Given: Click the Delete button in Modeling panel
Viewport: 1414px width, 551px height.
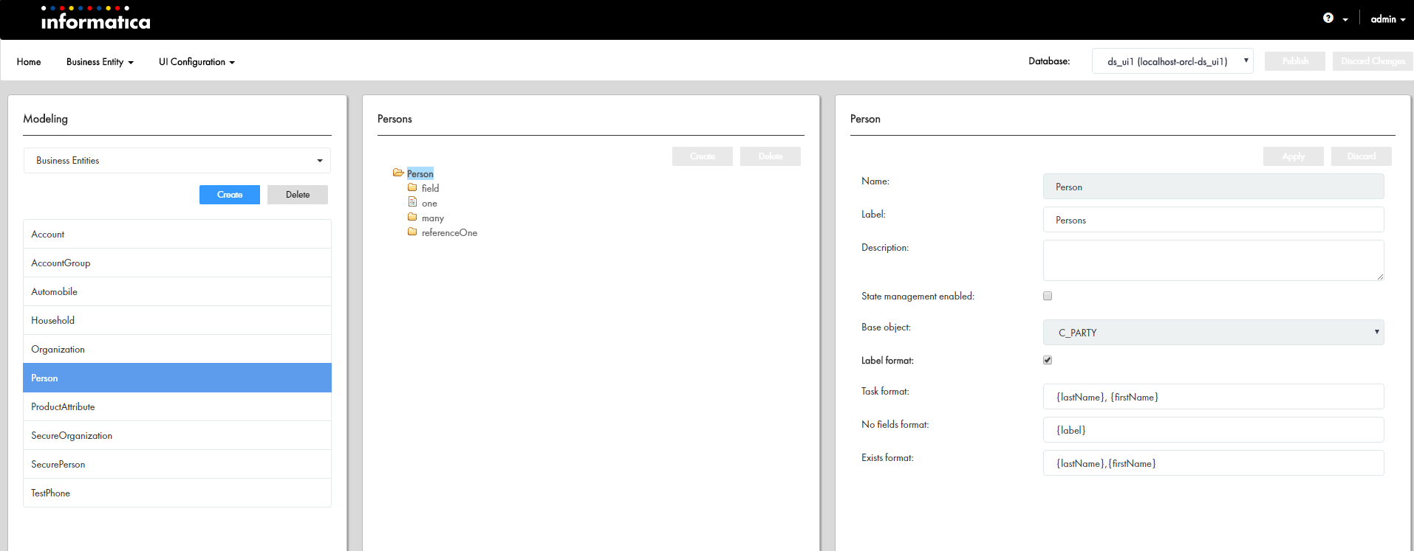Looking at the screenshot, I should point(298,195).
